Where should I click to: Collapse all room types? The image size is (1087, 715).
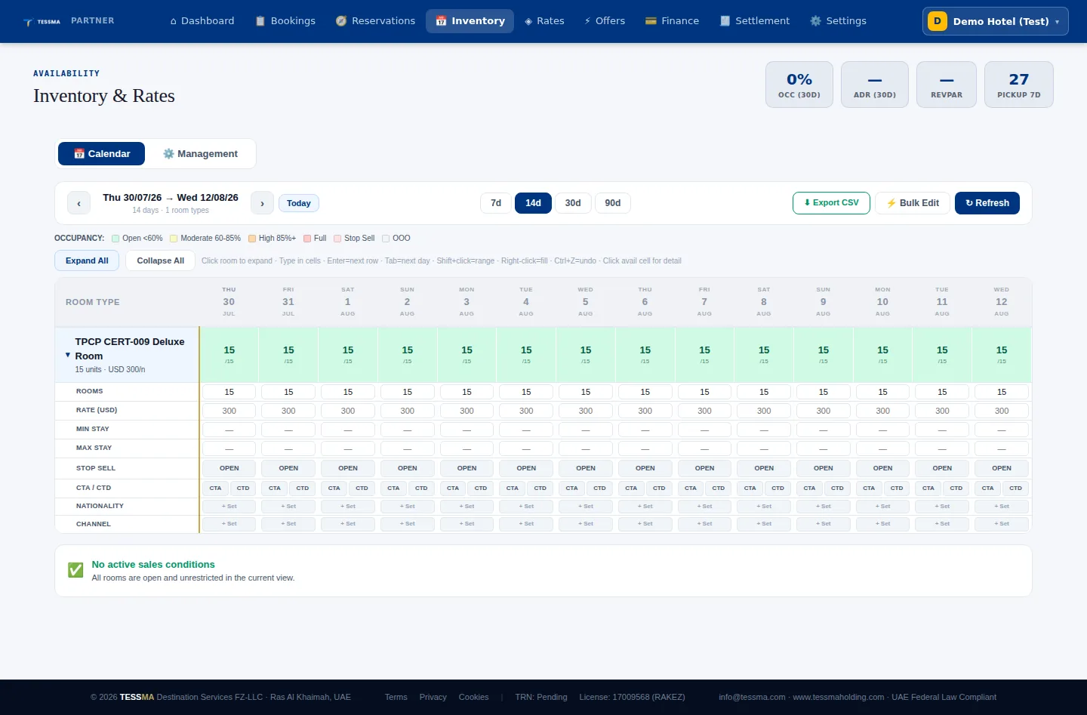pyautogui.click(x=161, y=260)
